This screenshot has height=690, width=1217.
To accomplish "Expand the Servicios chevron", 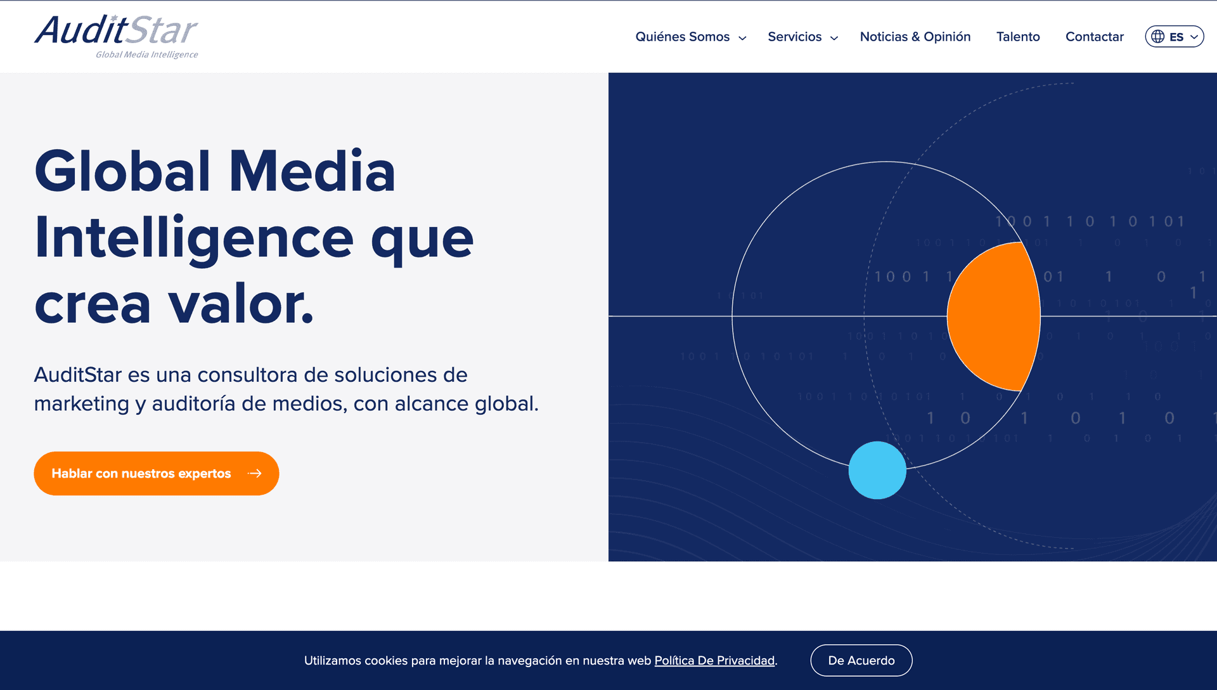I will pyautogui.click(x=834, y=38).
